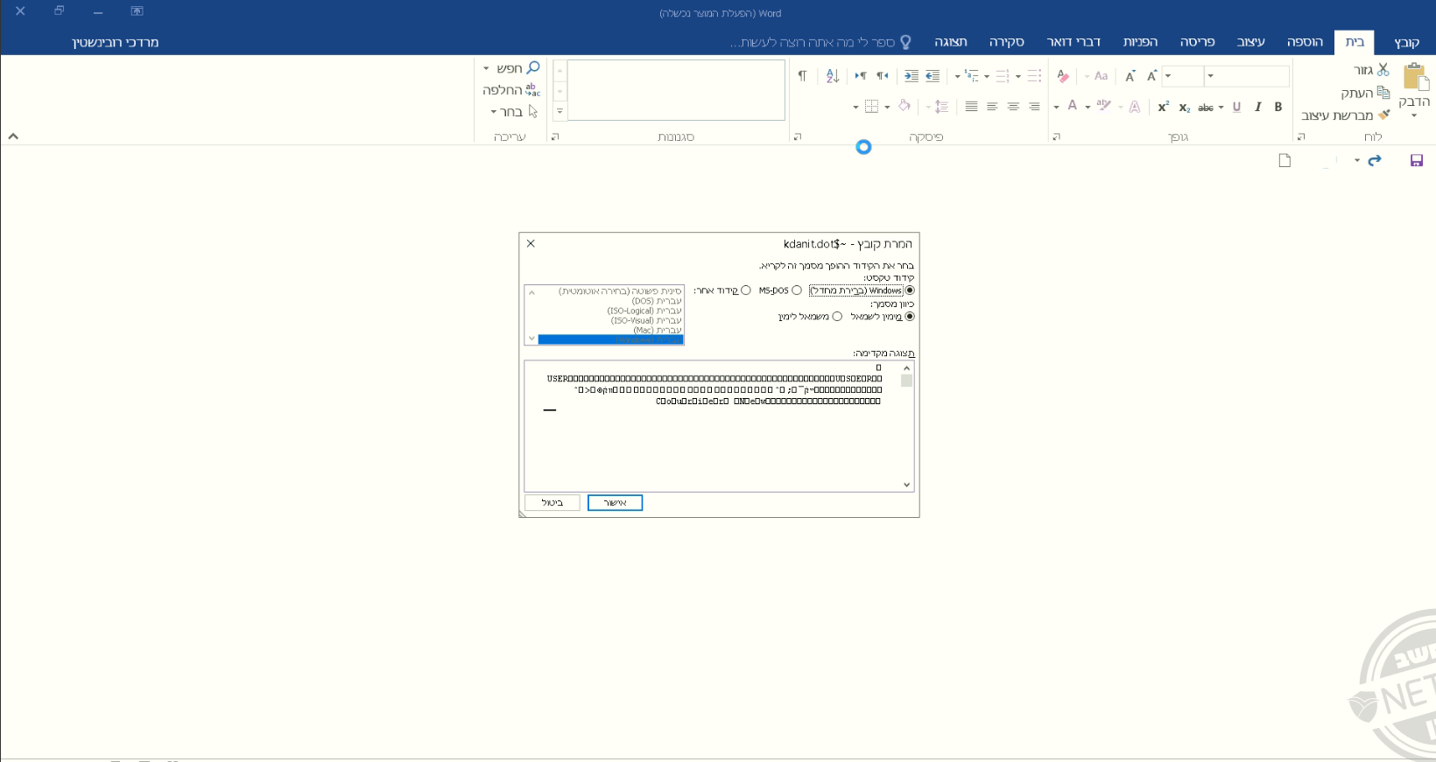Collapse the ribbon with the chevron
The image size is (1436, 762).
tap(13, 136)
